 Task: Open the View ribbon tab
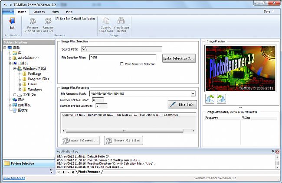56,12
